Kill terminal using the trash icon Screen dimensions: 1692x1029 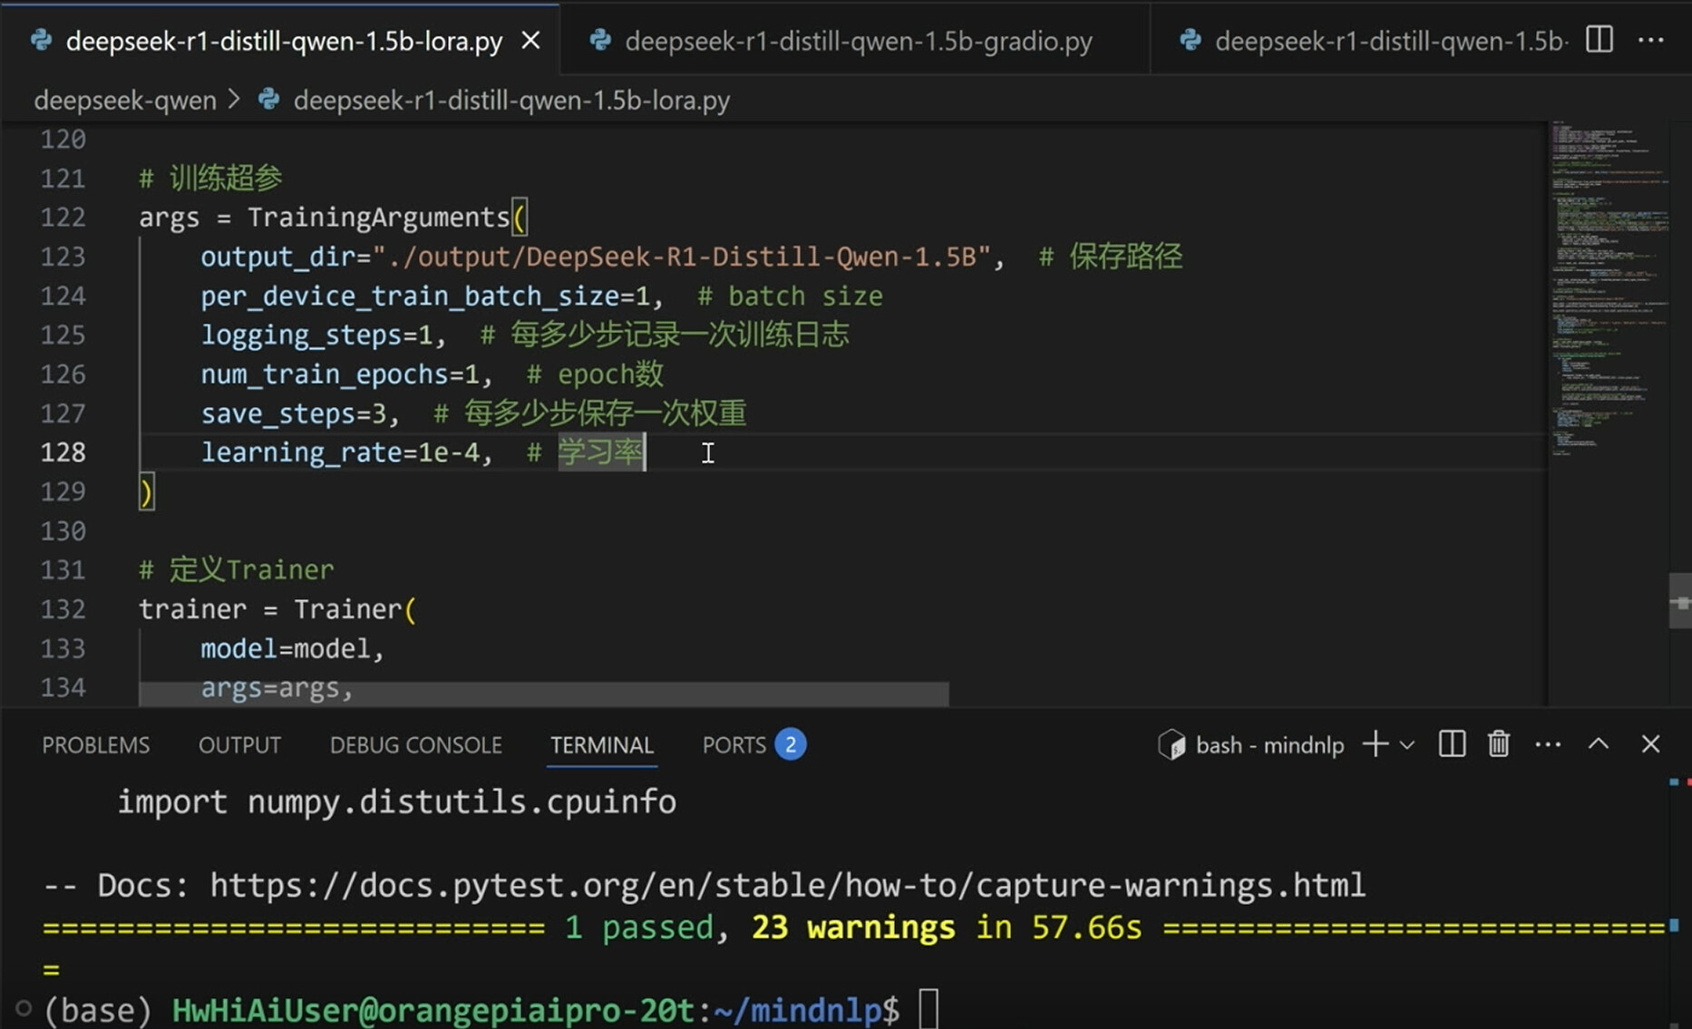tap(1499, 744)
